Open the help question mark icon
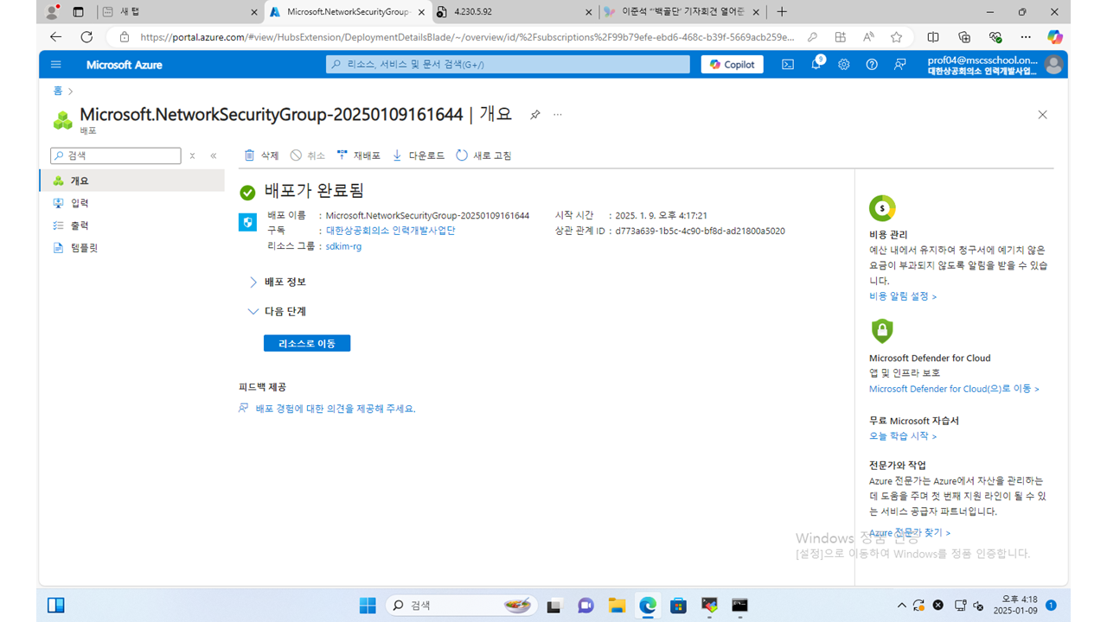Screen dimensions: 1107x622 [x=872, y=65]
